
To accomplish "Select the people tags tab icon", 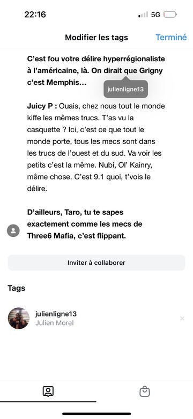I will pos(48,392).
